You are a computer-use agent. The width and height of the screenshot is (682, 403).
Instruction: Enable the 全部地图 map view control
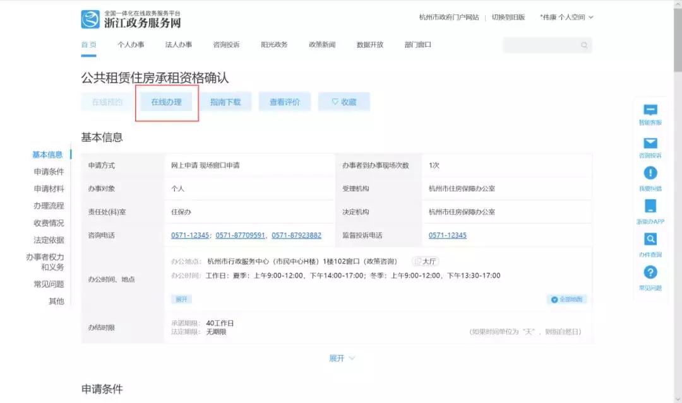pyautogui.click(x=566, y=299)
